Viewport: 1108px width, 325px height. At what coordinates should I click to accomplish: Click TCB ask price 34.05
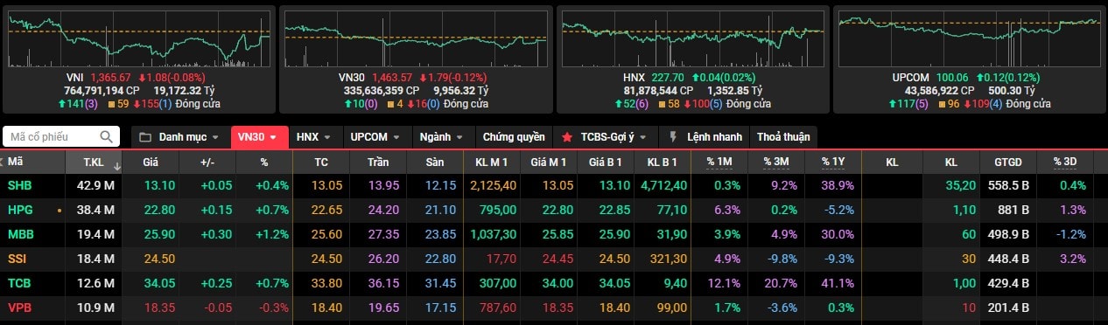(615, 283)
